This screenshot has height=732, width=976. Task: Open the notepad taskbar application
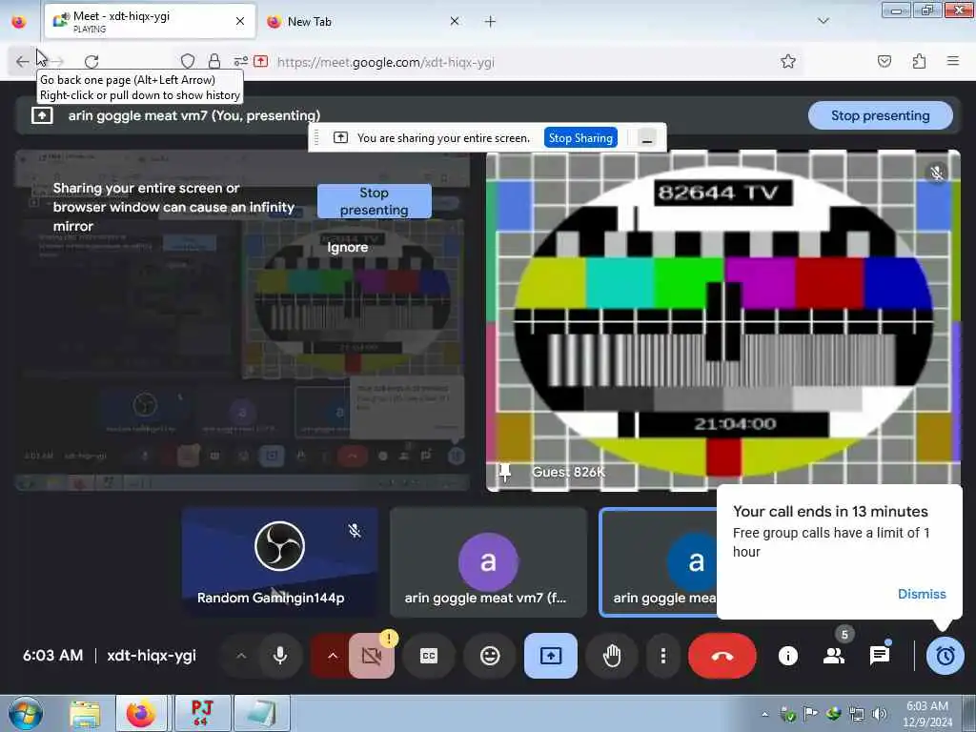click(x=261, y=713)
